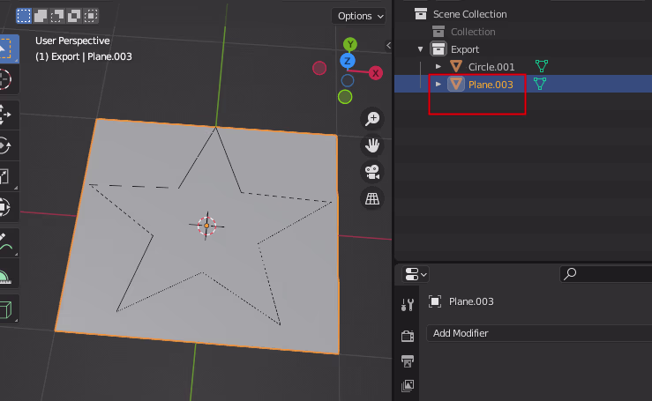
Task: Activate the Annotate tool
Action: (x=7, y=242)
